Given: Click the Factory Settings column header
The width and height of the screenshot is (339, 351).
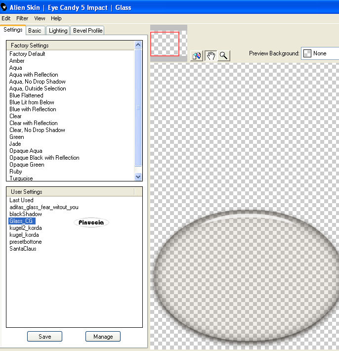Looking at the screenshot, I should click(71, 45).
